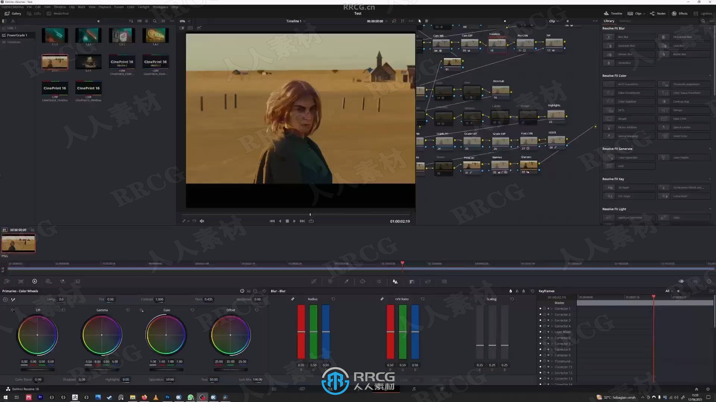Add the Contrast Pop effect
This screenshot has height=402, width=716.
[x=684, y=101]
